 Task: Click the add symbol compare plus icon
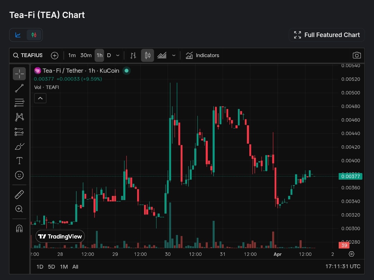pyautogui.click(x=55, y=55)
